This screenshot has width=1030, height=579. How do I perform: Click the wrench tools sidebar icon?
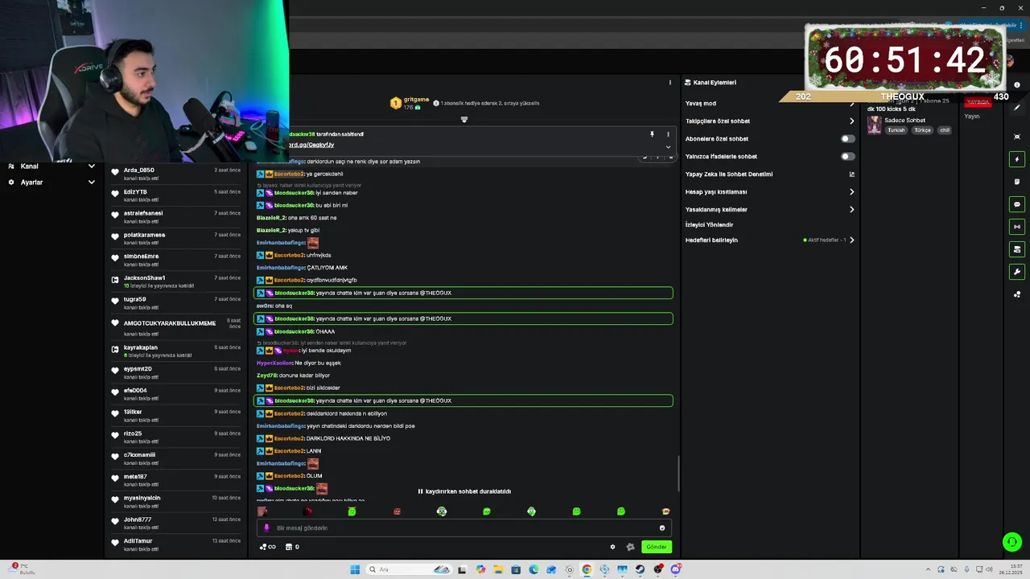1017,272
